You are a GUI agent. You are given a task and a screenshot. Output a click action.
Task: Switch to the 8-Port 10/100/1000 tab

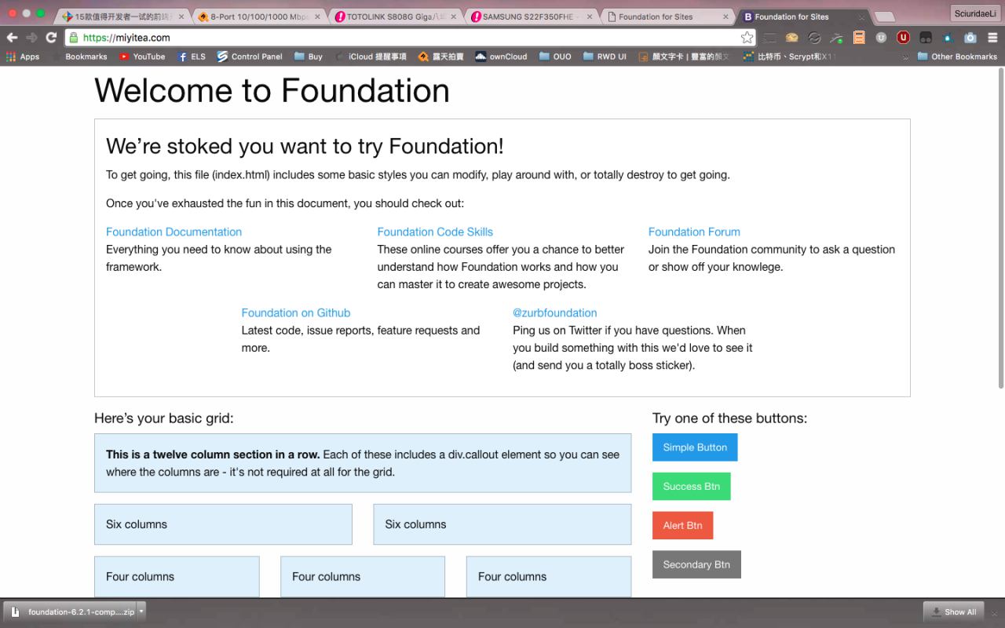(x=258, y=16)
